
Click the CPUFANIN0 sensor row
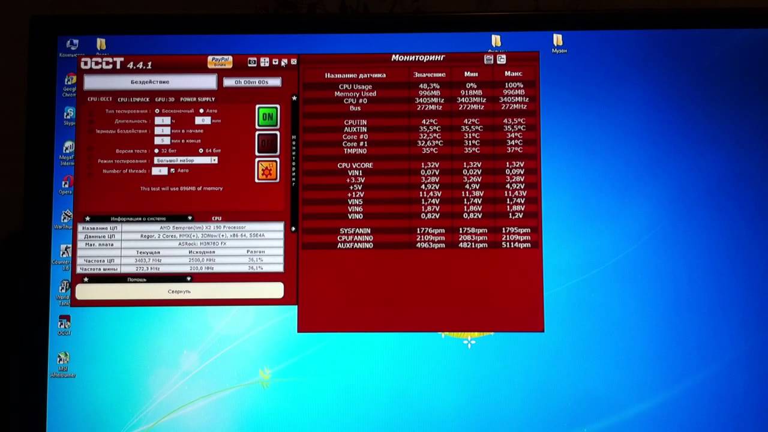click(x=419, y=238)
